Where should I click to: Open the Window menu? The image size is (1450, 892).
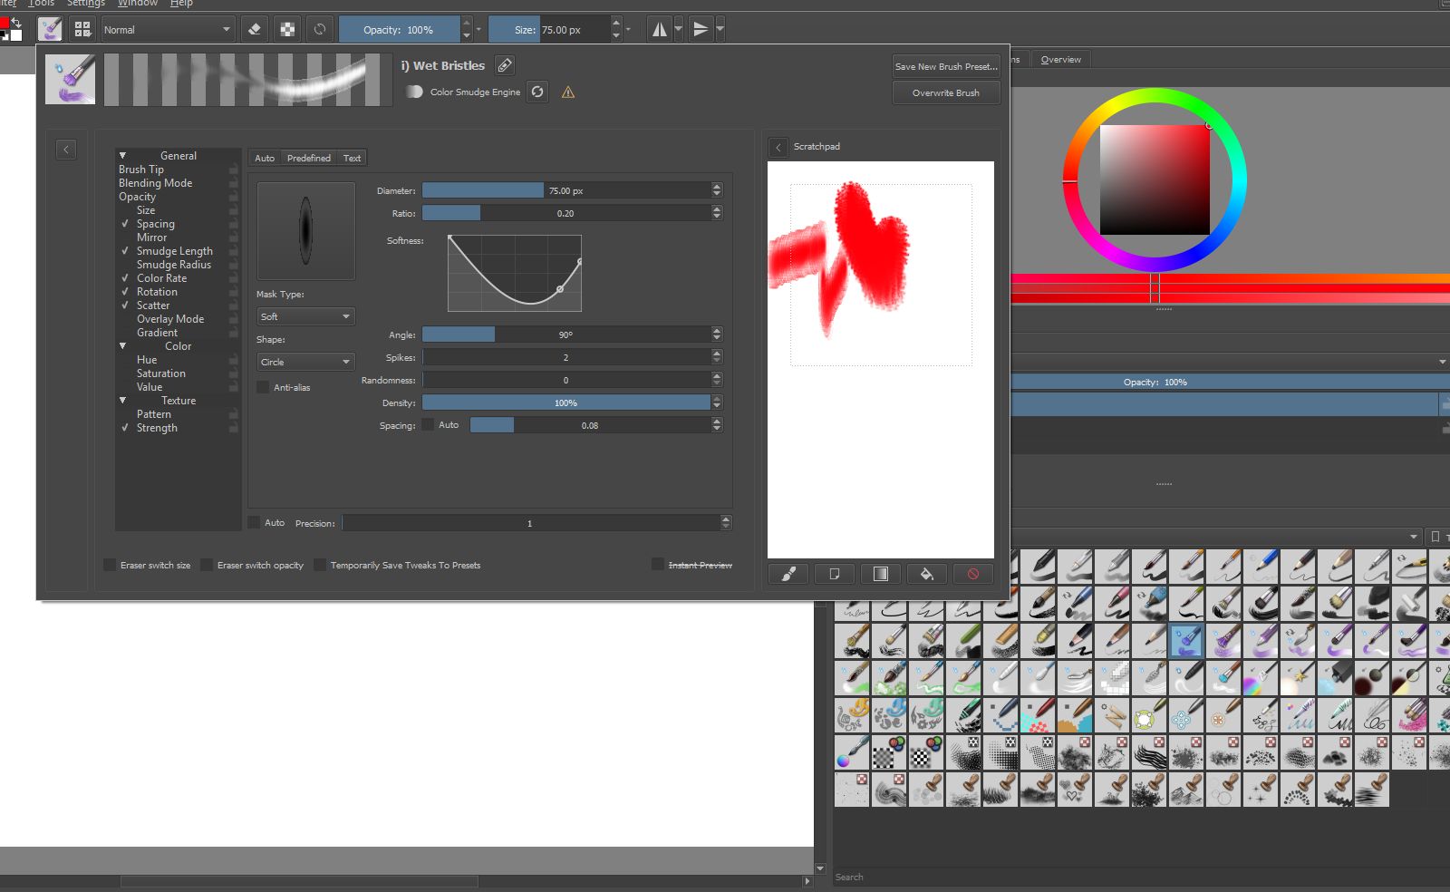point(137,4)
